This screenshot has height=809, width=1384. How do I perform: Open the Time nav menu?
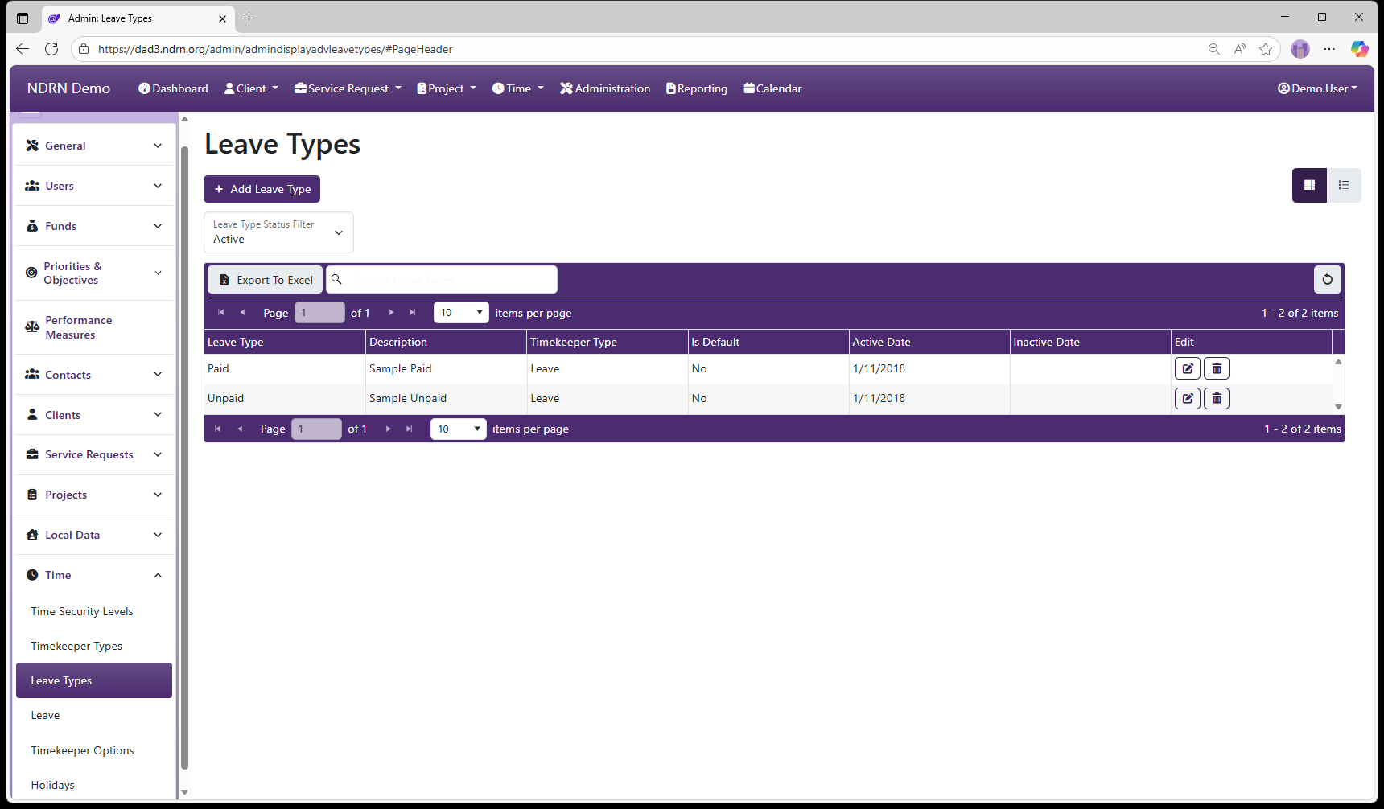(x=518, y=88)
